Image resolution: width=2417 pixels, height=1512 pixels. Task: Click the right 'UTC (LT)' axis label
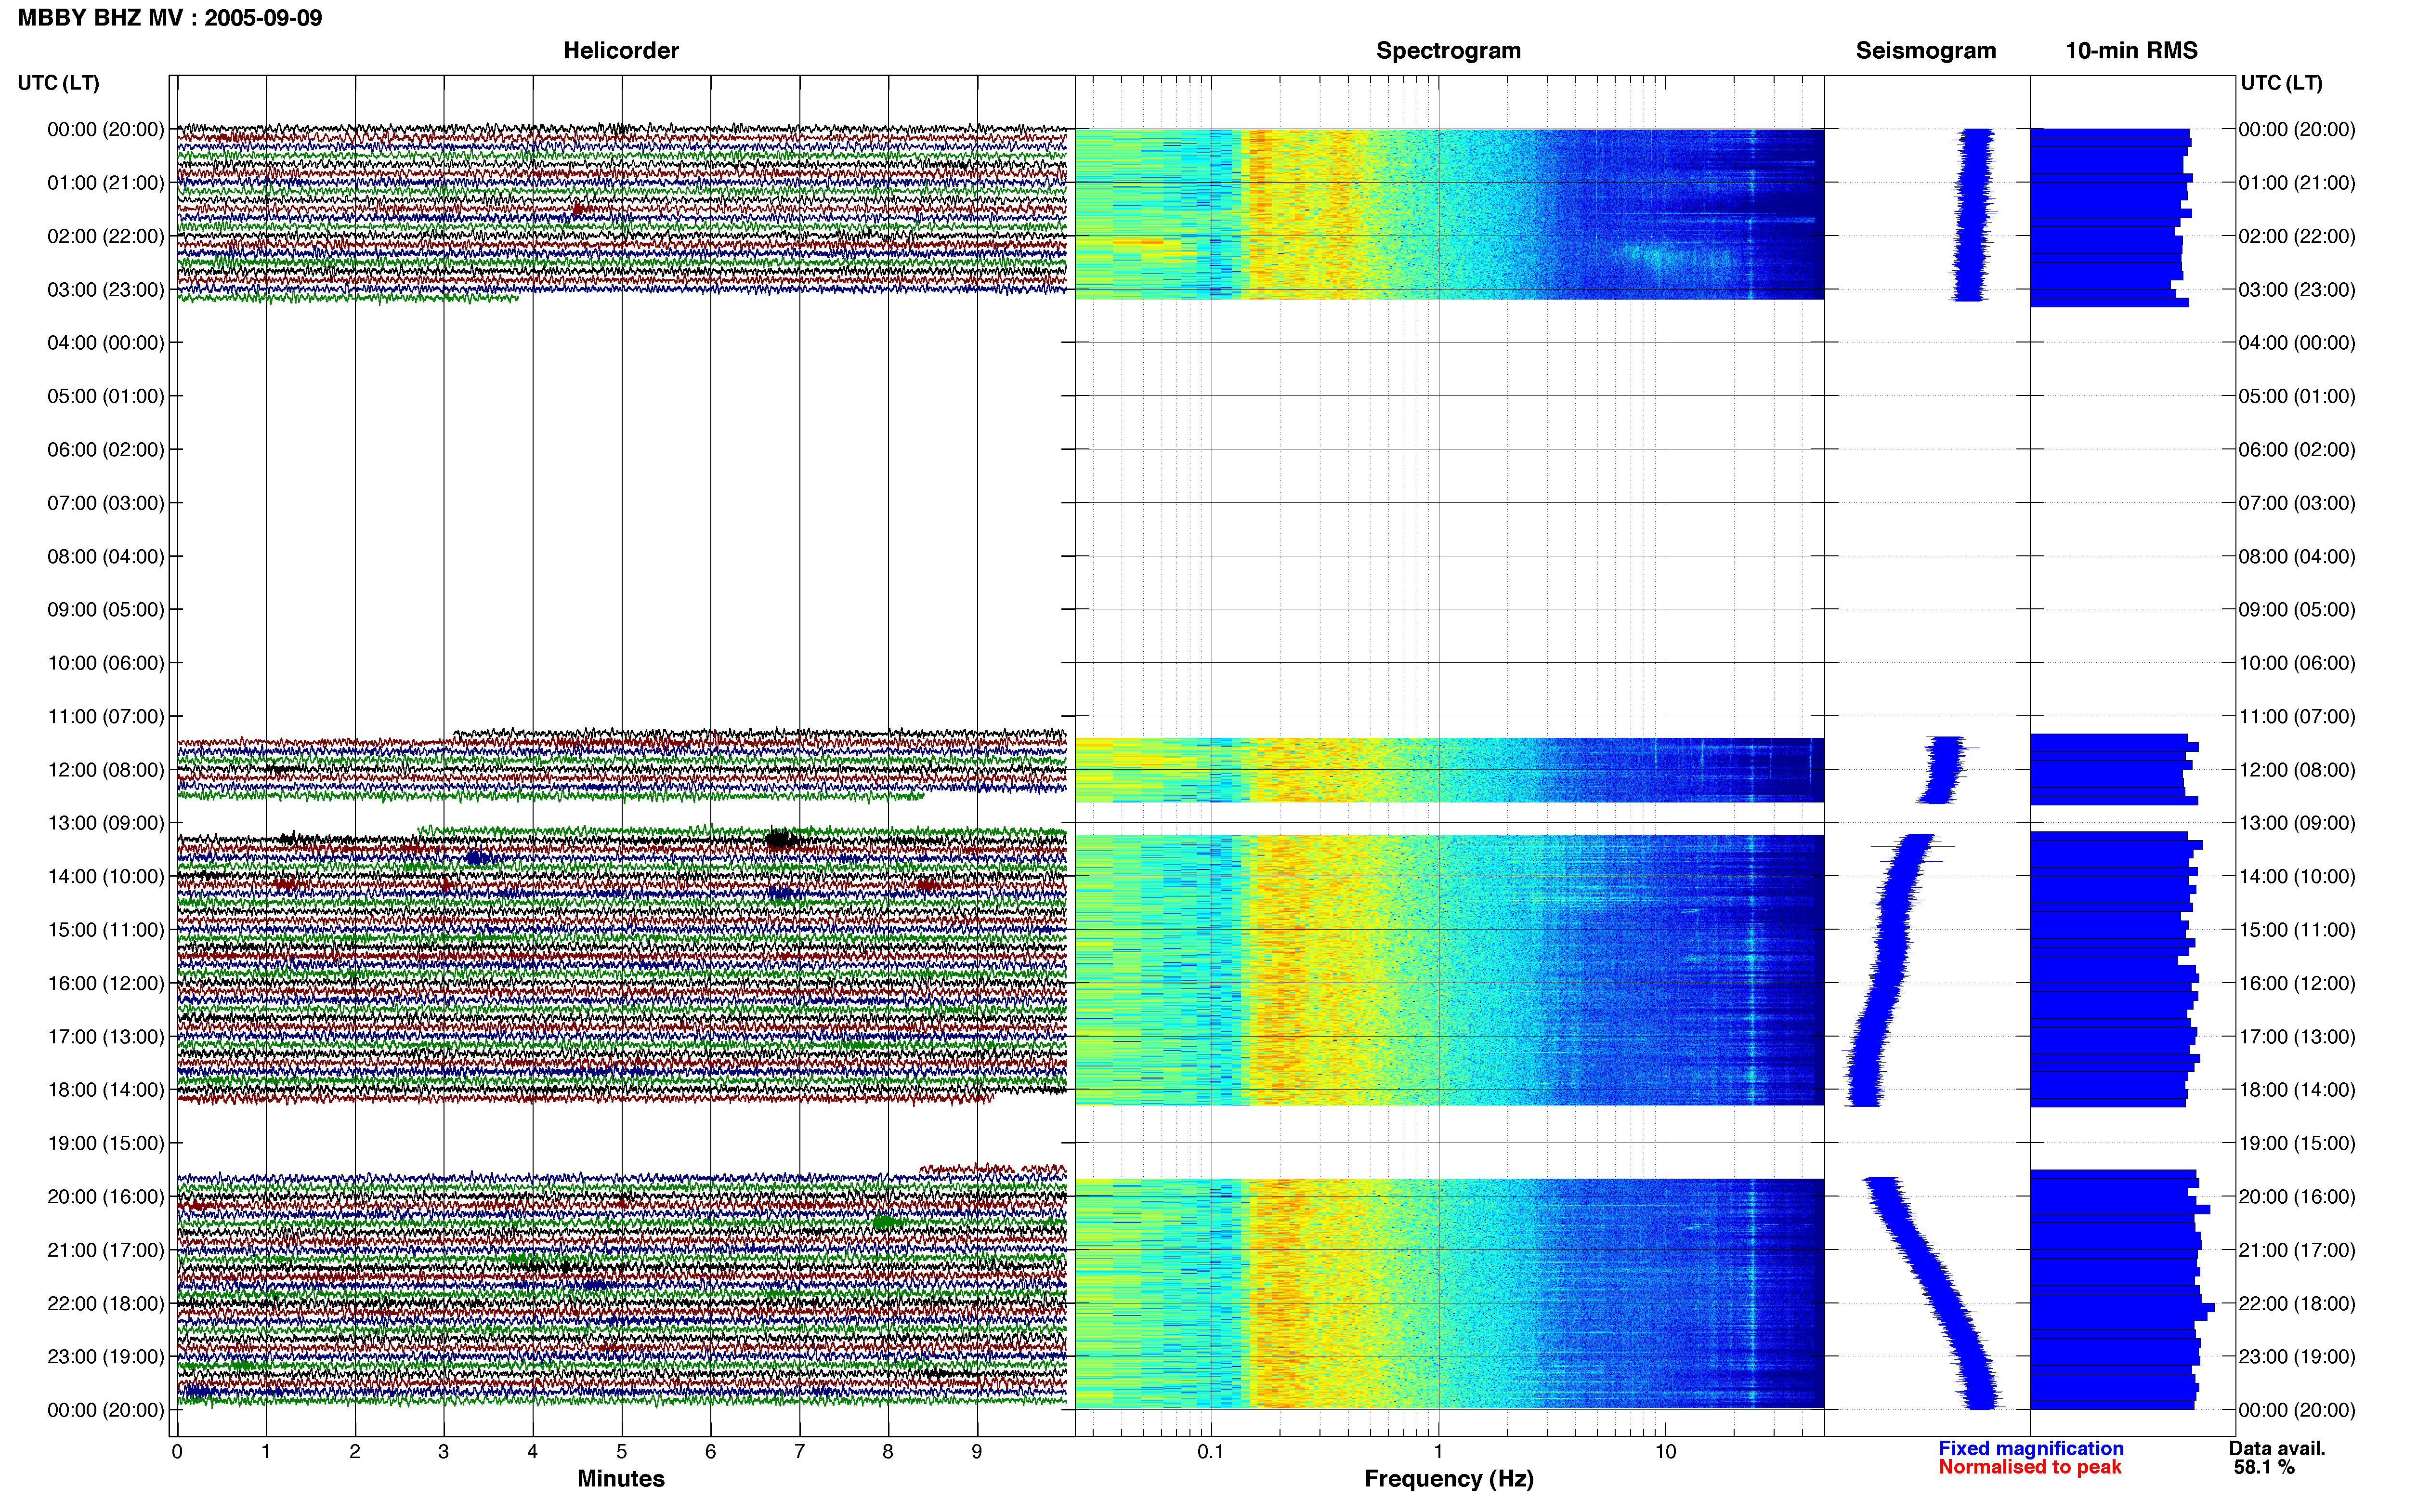pos(2281,83)
